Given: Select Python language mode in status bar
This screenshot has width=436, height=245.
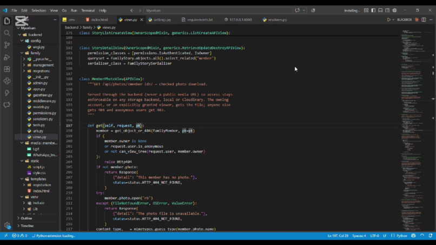Looking at the screenshot, I should [x=402, y=236].
